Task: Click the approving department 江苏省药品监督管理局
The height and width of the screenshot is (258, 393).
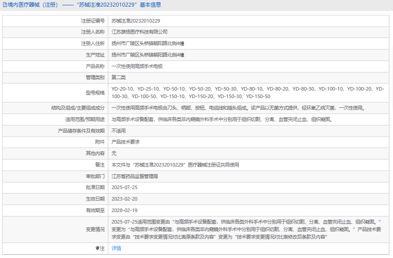Action: click(x=135, y=176)
